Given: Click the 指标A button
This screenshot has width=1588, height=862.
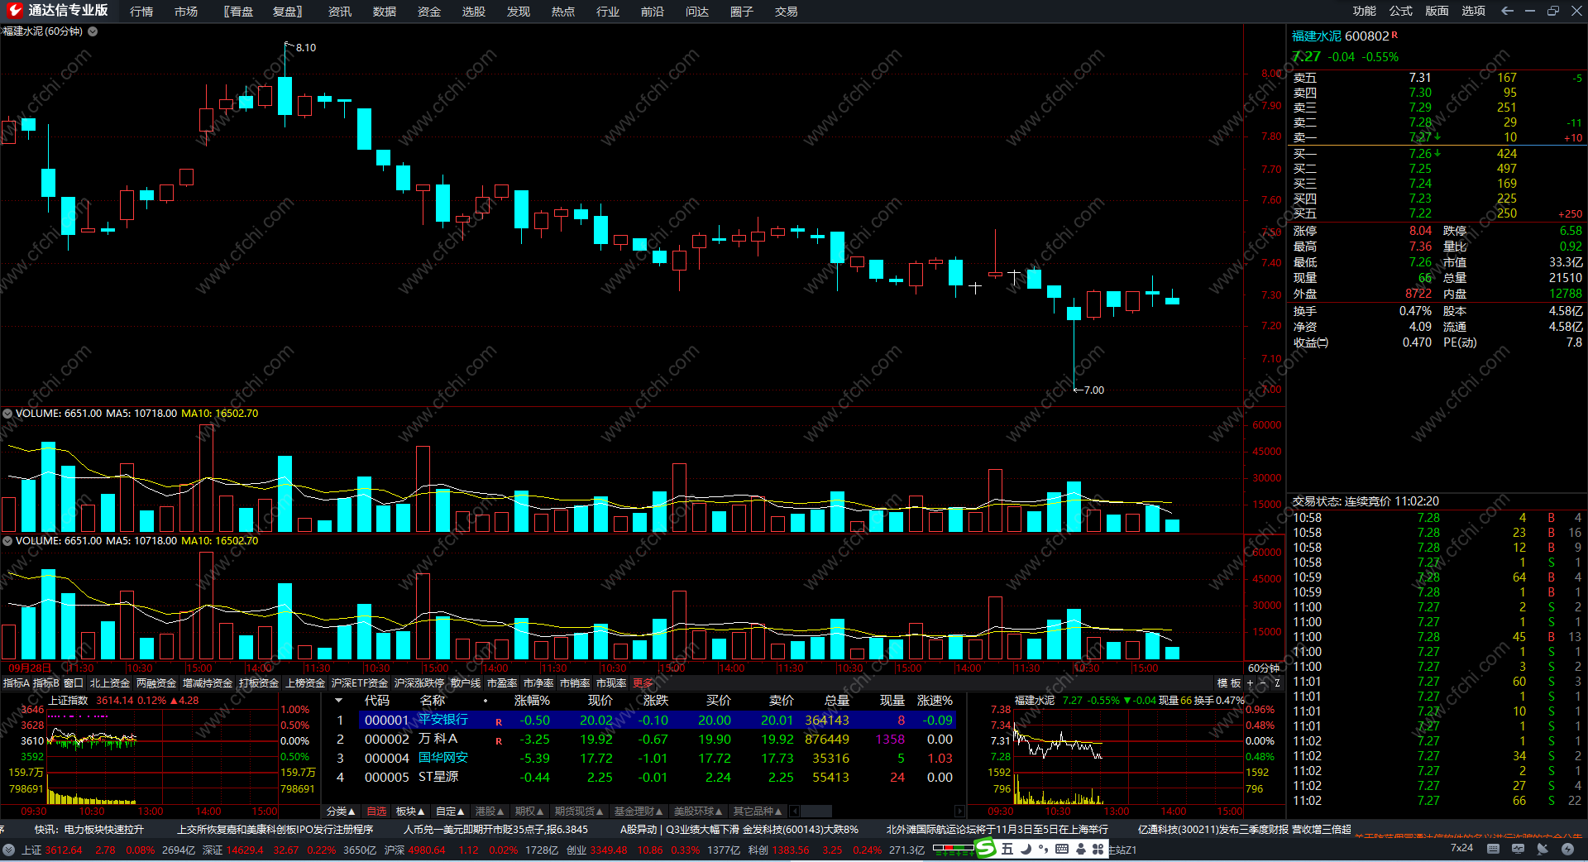Looking at the screenshot, I should click(x=16, y=683).
